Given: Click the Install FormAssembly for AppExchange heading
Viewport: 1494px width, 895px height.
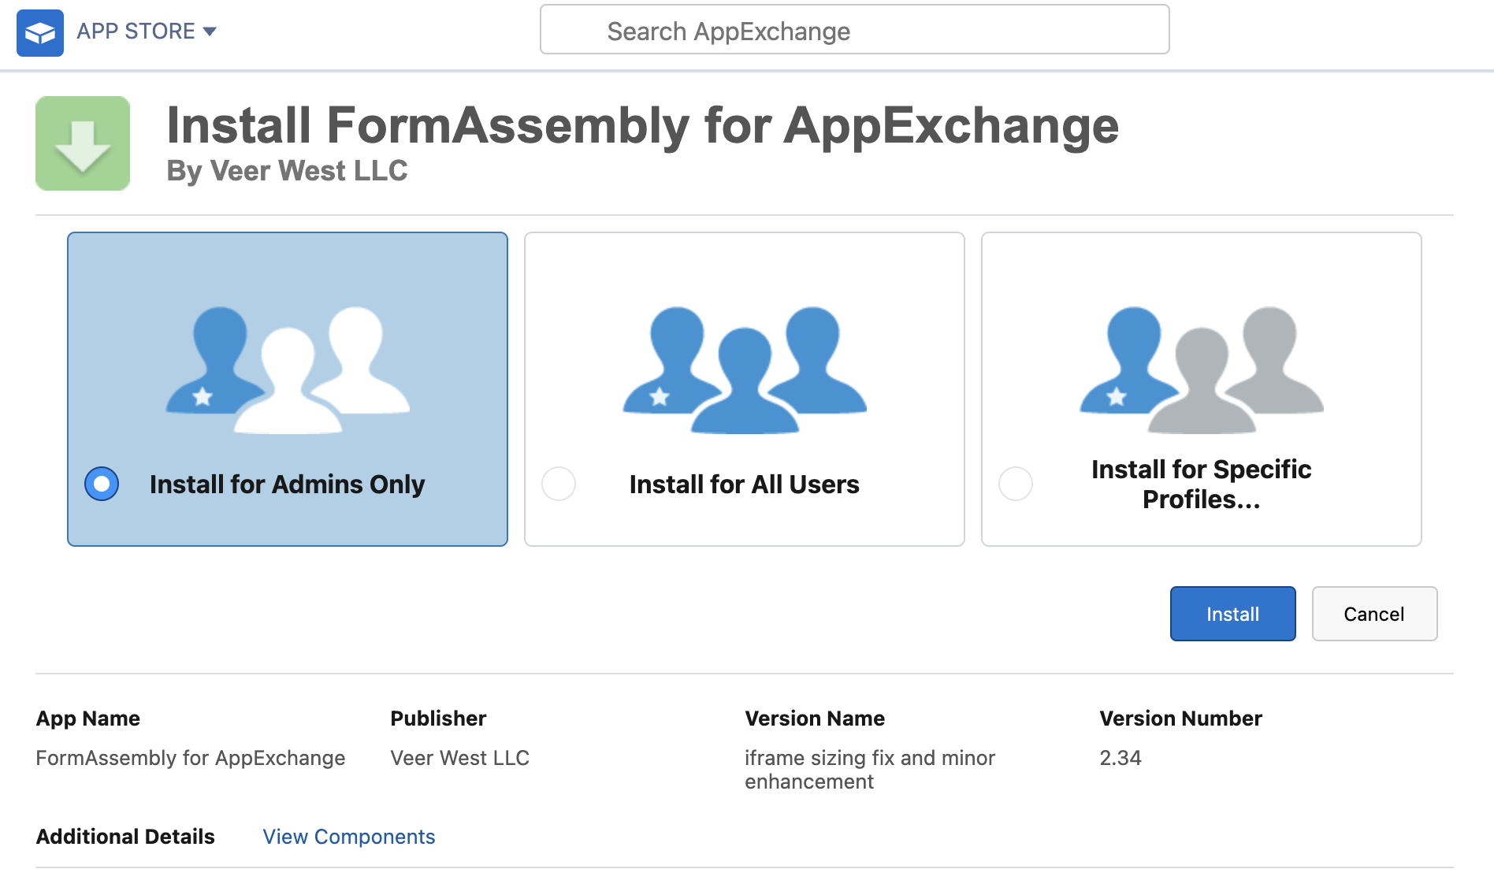Looking at the screenshot, I should tap(642, 126).
